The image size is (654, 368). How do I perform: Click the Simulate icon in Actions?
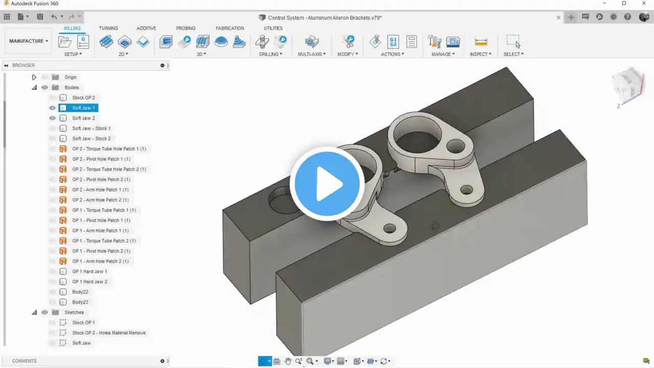pos(375,41)
